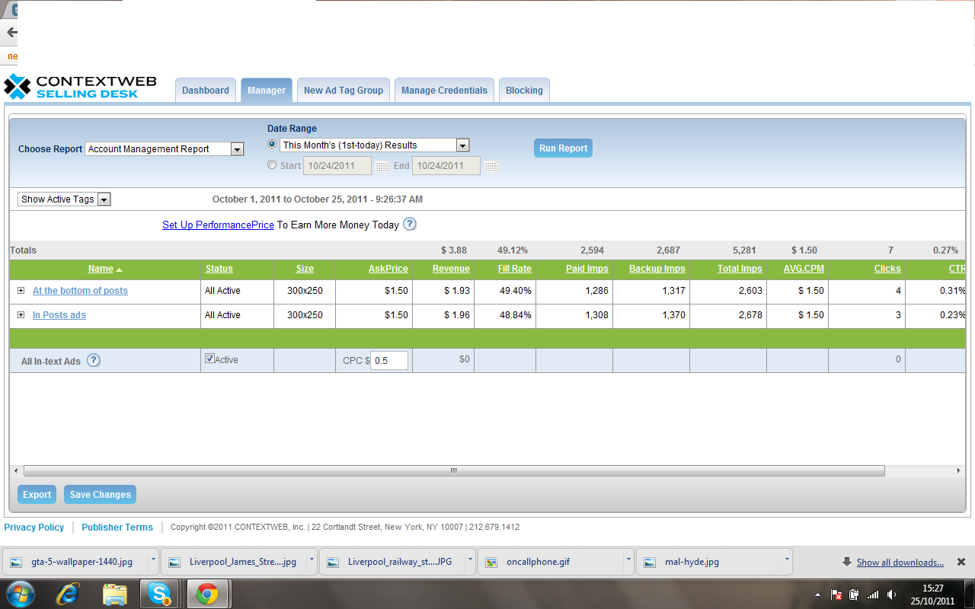Open the End date calendar picker icon
Image resolution: width=975 pixels, height=609 pixels.
[x=491, y=167]
